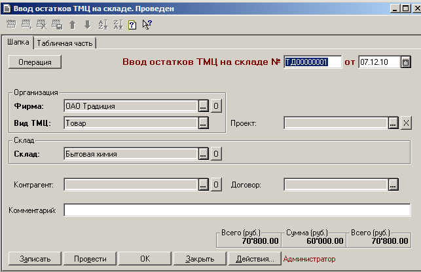421x272 pixels.
Task: Click into the Фирма field ОАО Традиция
Action: [131, 106]
